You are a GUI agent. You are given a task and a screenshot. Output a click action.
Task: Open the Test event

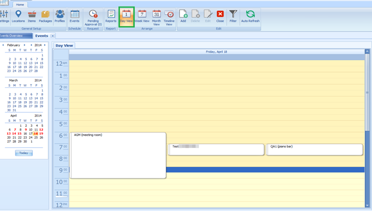[x=216, y=150]
